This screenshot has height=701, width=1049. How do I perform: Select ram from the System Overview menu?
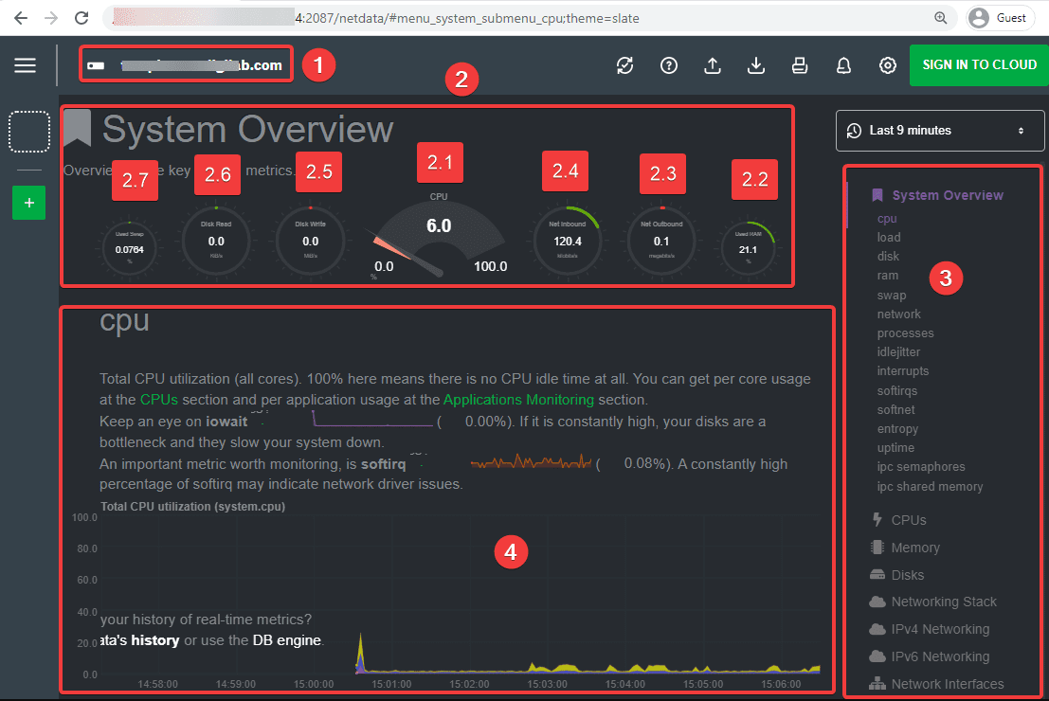(x=888, y=275)
